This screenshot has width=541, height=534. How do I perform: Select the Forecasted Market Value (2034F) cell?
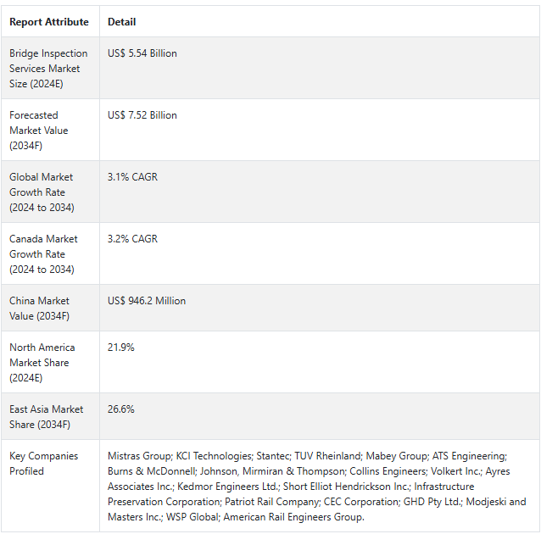click(x=49, y=131)
